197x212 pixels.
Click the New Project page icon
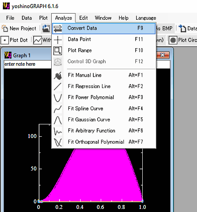click(x=5, y=28)
